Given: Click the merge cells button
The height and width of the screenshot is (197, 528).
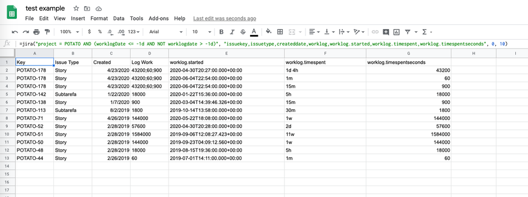Looking at the screenshot, I should coord(292,32).
